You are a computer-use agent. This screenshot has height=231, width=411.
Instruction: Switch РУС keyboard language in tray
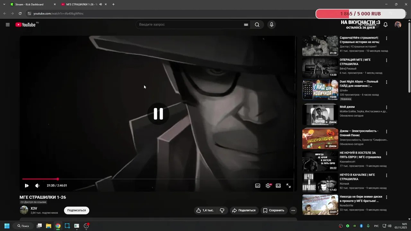pos(376,226)
